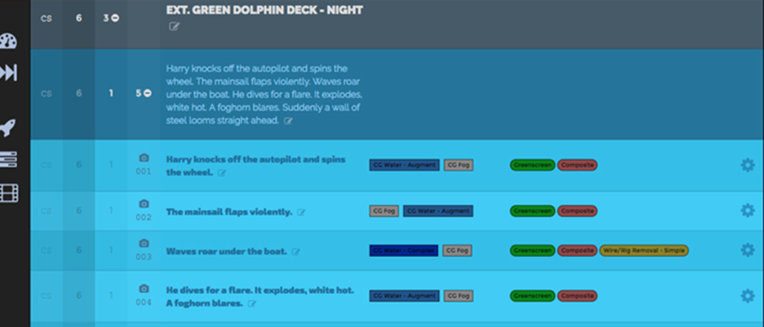Viewport: 764px width, 327px height.
Task: Click CG Water - Complex swatch tag
Action: click(404, 251)
